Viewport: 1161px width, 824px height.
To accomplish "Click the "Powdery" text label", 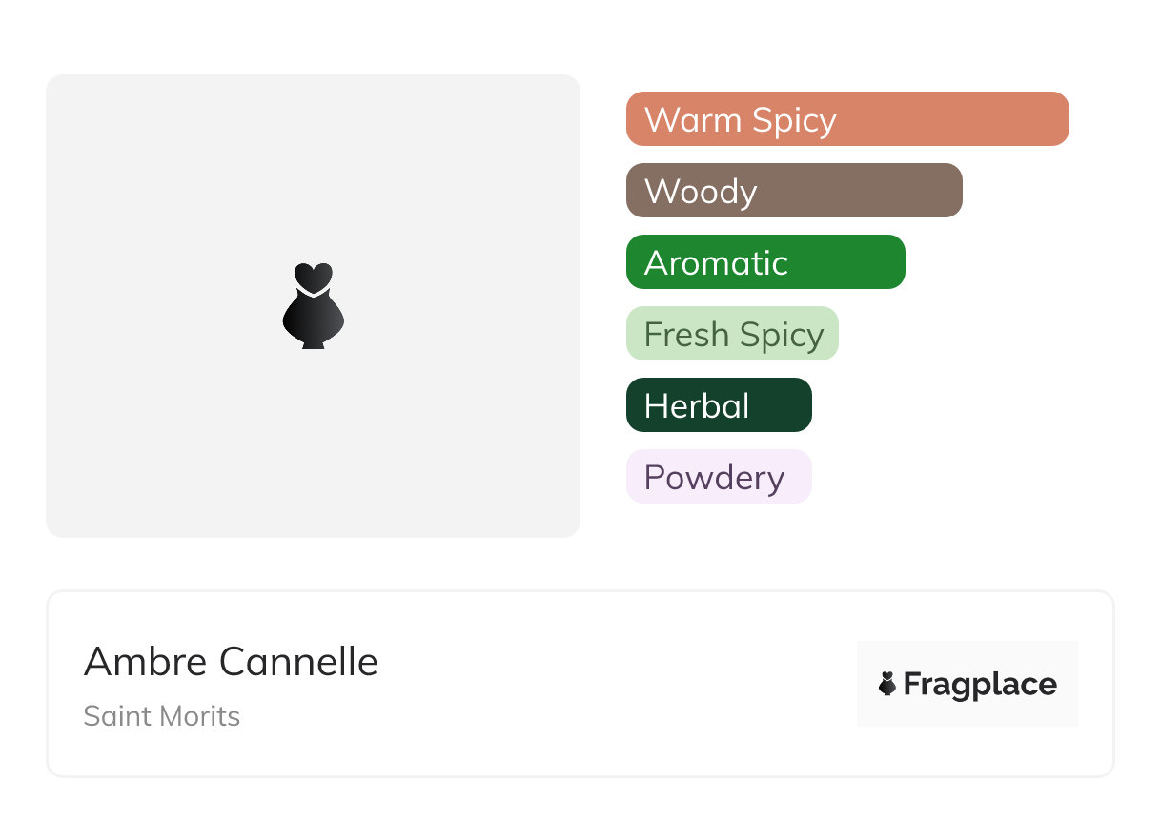I will pyautogui.click(x=714, y=478).
